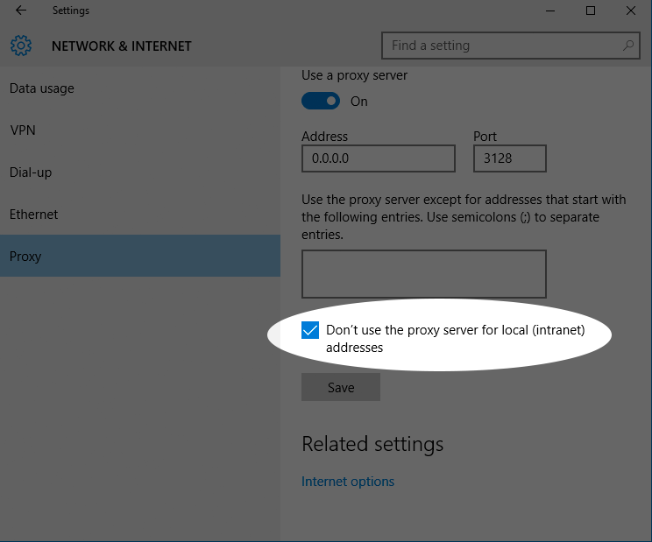652x542 pixels.
Task: Open Dial-up section
Action: (140, 172)
